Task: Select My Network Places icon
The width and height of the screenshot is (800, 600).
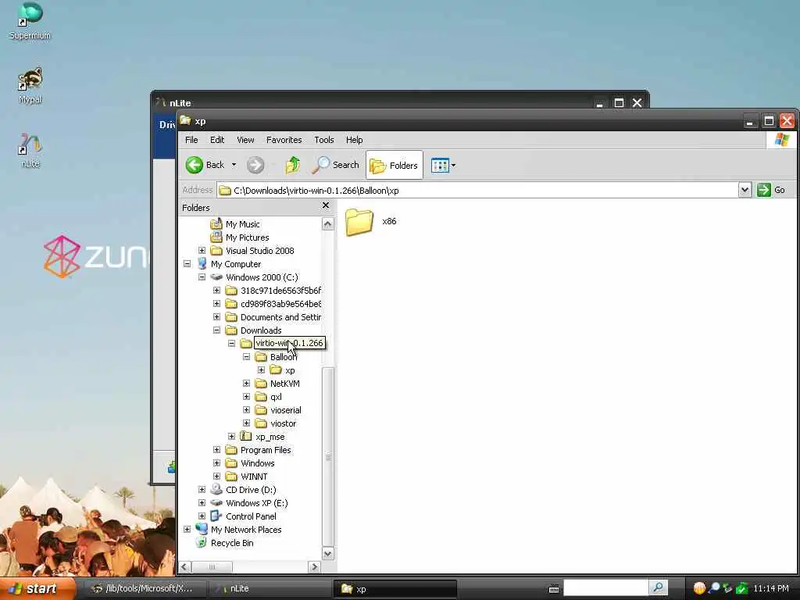Action: (x=202, y=529)
